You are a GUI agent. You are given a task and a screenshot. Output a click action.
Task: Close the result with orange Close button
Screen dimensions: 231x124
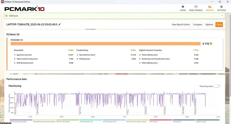[x=219, y=25]
